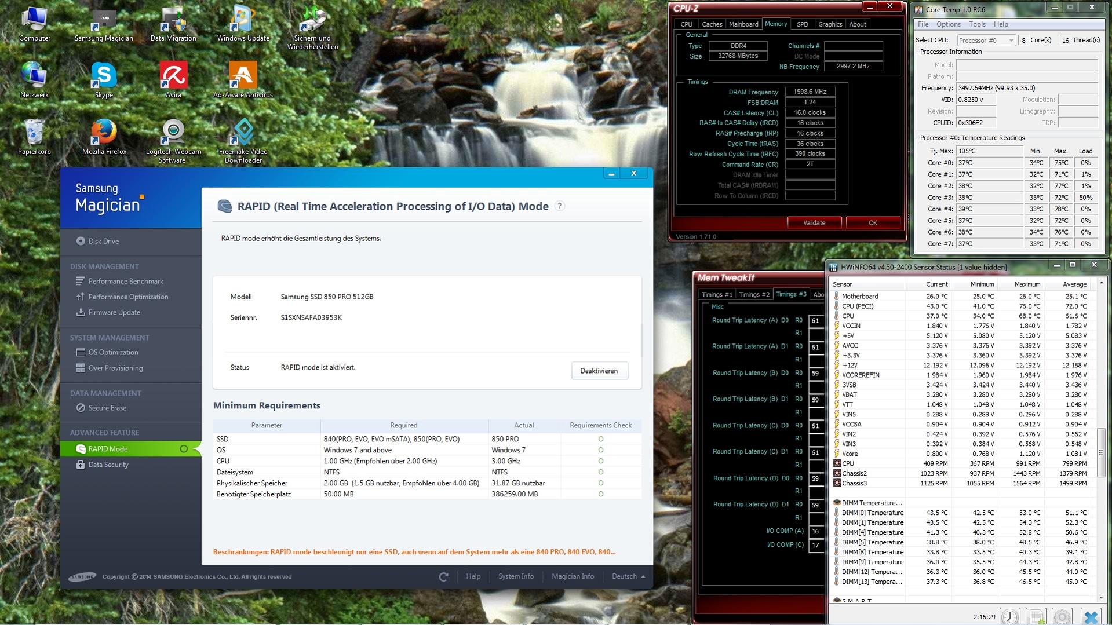Click Help link in Magician footer
The height and width of the screenshot is (625, 1112).
pyautogui.click(x=473, y=576)
